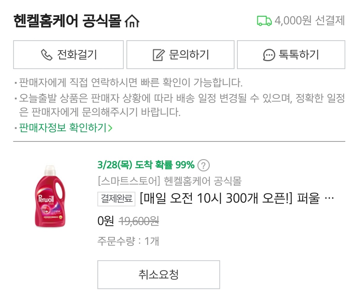Viewport: 355px width, 303px height.
Task: Click the pencil edit icon in 문의하기
Action: pyautogui.click(x=158, y=55)
